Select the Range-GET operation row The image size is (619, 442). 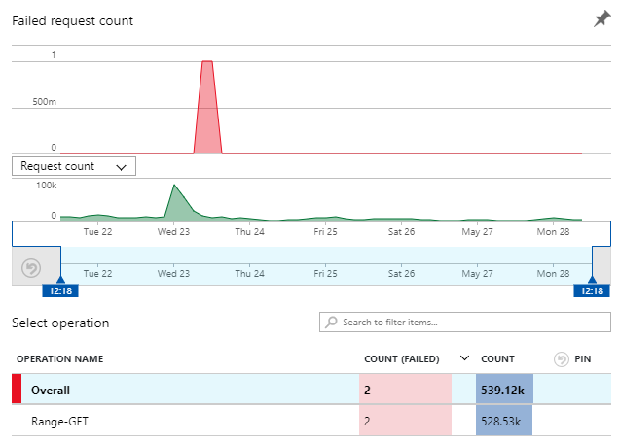(311, 421)
